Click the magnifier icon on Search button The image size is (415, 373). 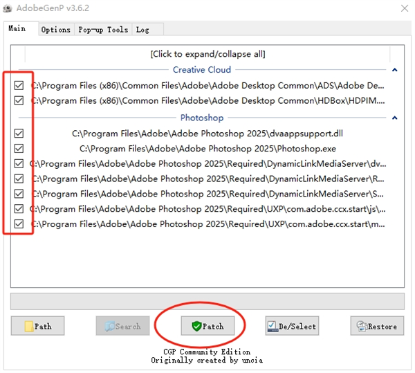[110, 327]
